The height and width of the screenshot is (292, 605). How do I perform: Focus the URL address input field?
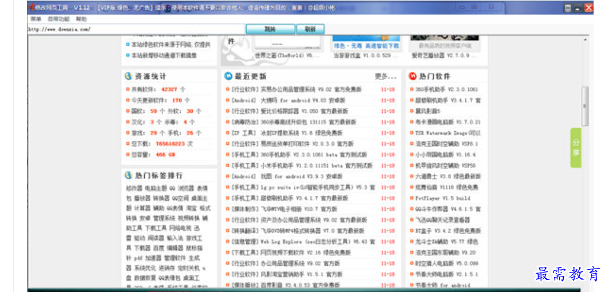(136, 29)
